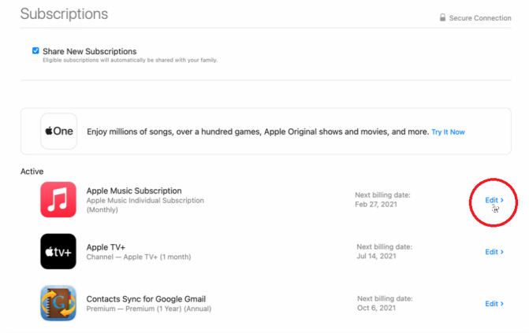Select the Jul 14, 2021 billing date
Screen dimensions: 529x333
point(377,257)
